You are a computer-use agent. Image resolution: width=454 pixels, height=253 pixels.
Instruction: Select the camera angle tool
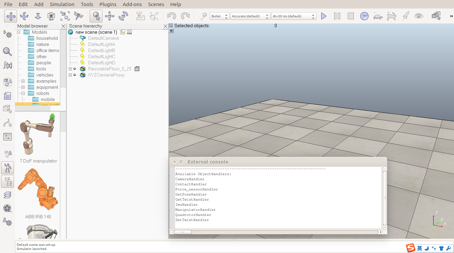point(51,16)
